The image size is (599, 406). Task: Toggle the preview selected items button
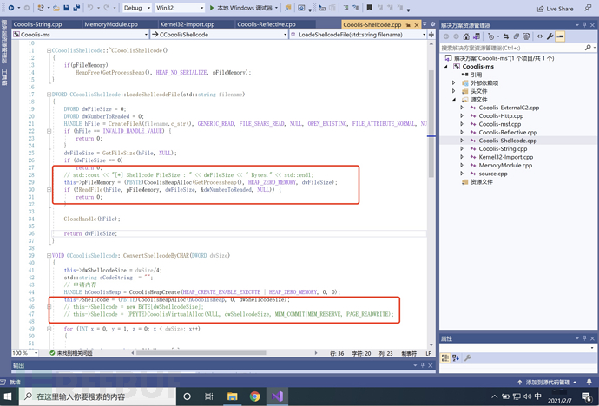(559, 36)
